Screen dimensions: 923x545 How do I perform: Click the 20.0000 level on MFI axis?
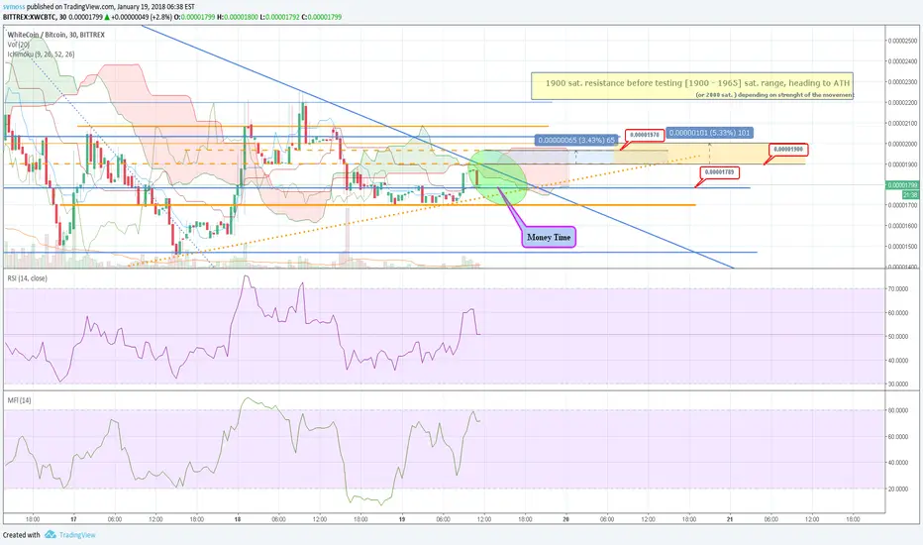pos(897,490)
